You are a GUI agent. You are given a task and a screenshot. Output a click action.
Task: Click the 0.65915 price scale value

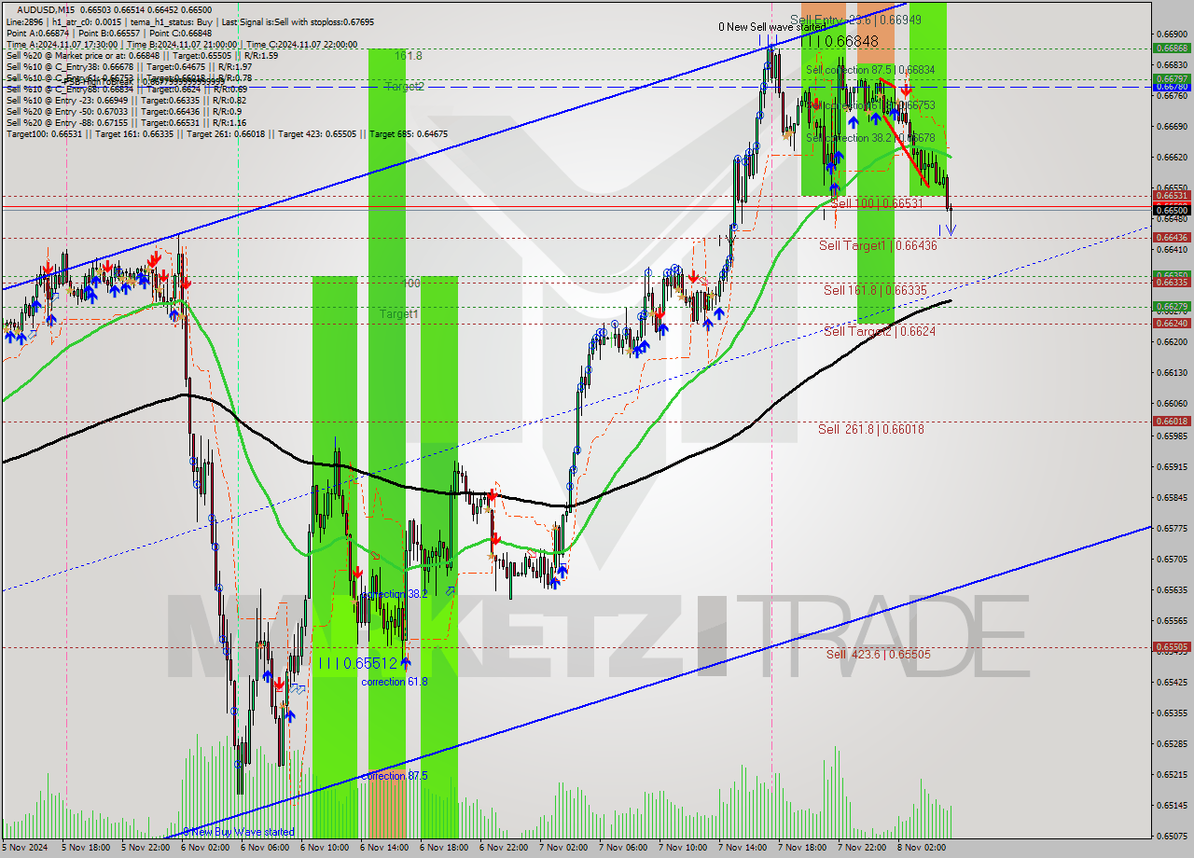(1172, 466)
